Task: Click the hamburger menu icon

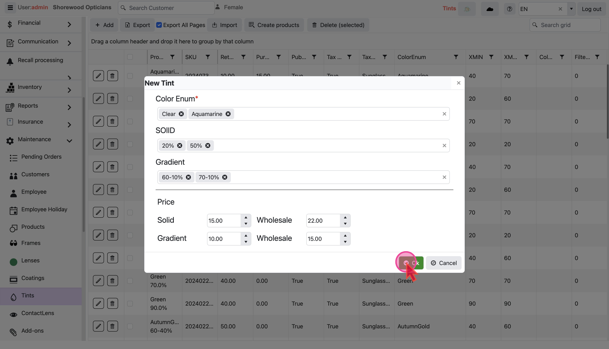Action: click(x=10, y=7)
